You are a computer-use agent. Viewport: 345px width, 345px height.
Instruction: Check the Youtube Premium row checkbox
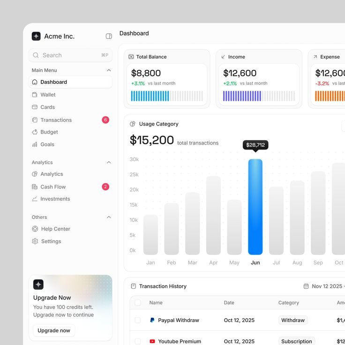pos(138,341)
